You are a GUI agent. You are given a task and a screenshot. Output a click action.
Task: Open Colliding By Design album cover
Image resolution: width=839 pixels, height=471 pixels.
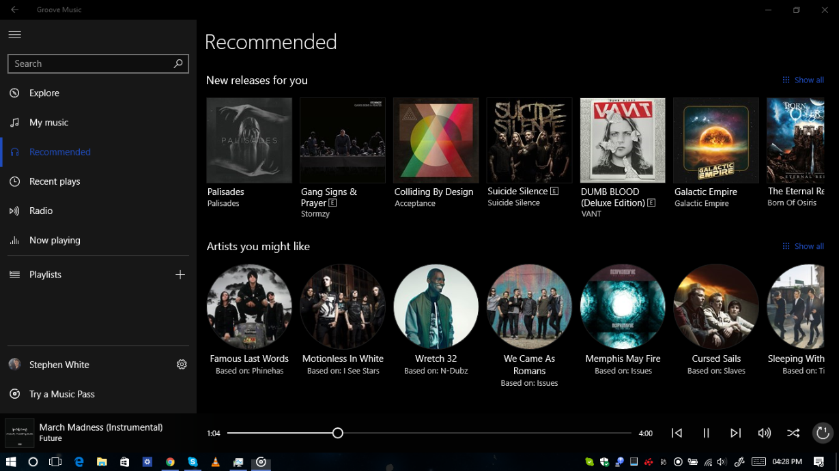pos(436,140)
